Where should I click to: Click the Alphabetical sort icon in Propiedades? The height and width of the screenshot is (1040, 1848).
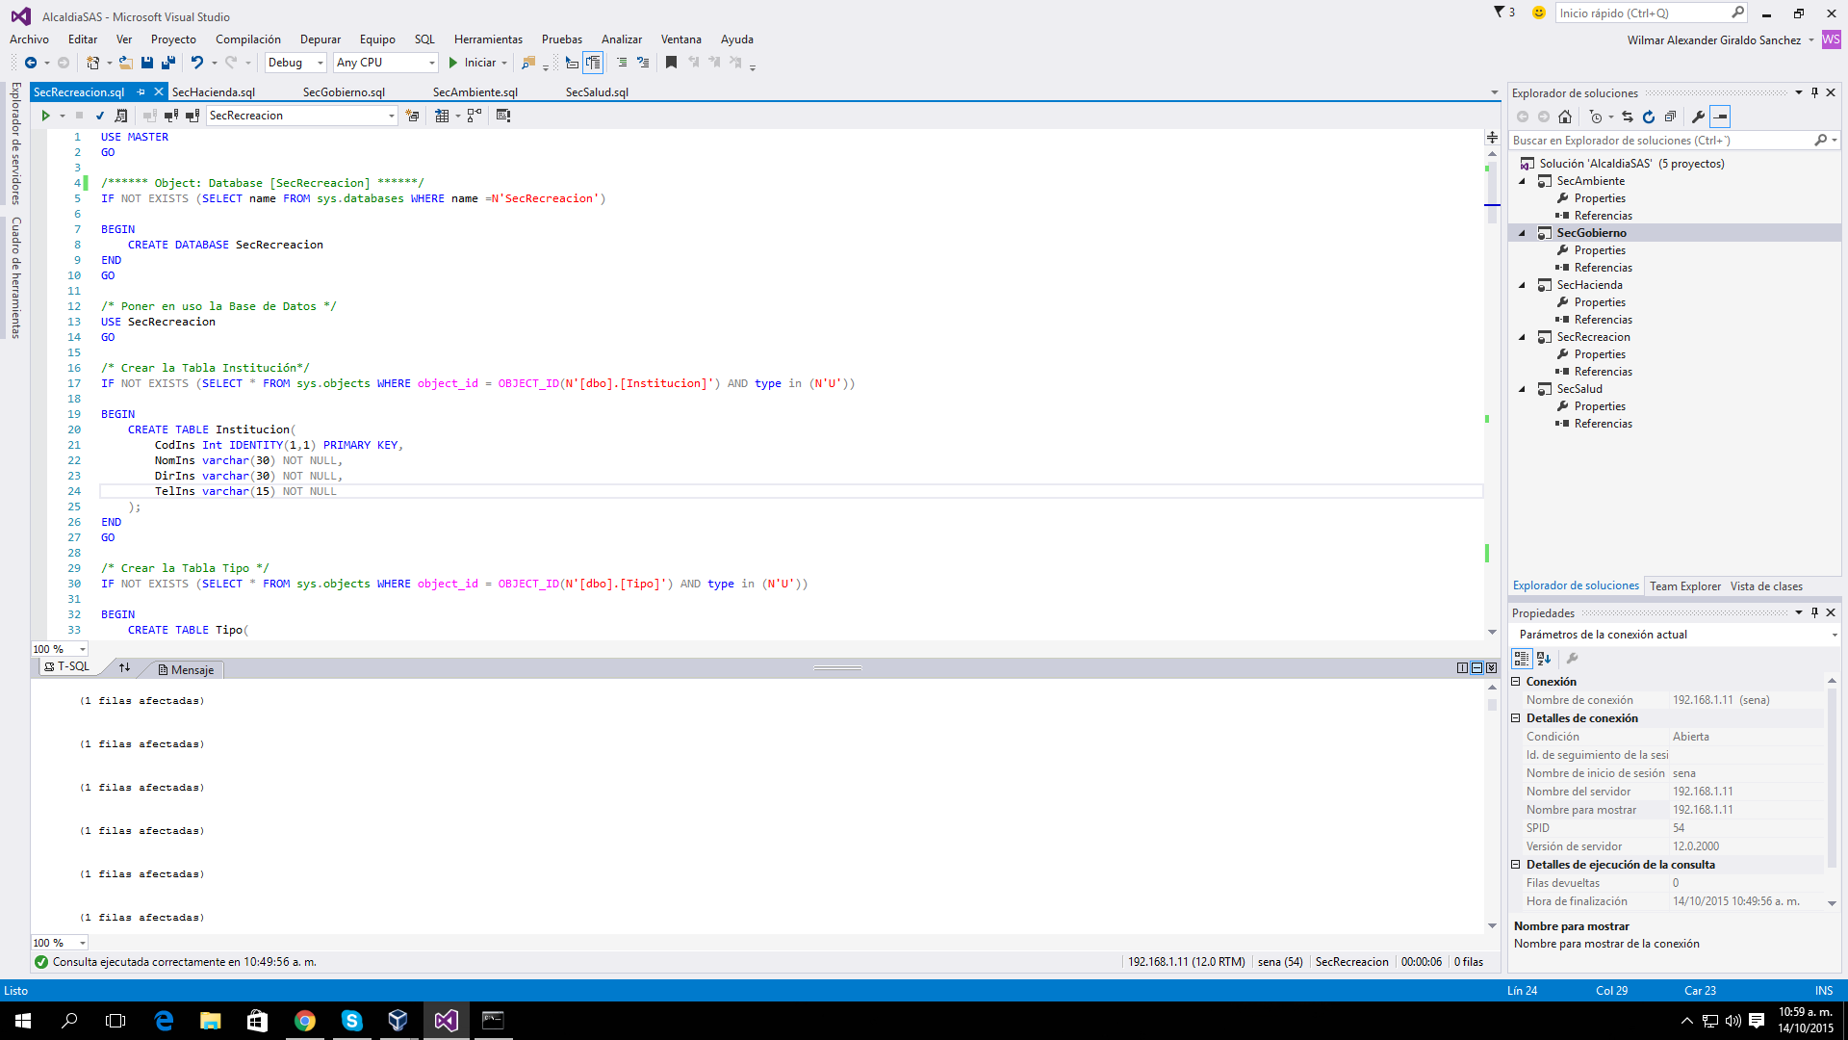1544,659
